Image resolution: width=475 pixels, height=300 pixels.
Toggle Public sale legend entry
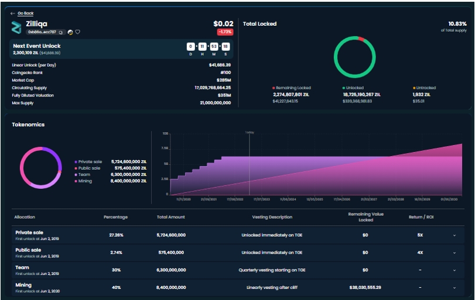(x=87, y=168)
